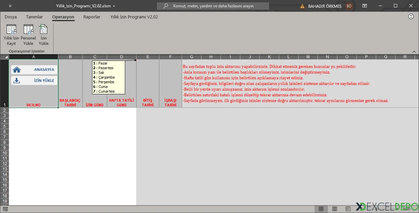The height and width of the screenshot is (213, 419).
Task: Open the Quick Access Toolbar customize dropdown
Action: (10, 6)
